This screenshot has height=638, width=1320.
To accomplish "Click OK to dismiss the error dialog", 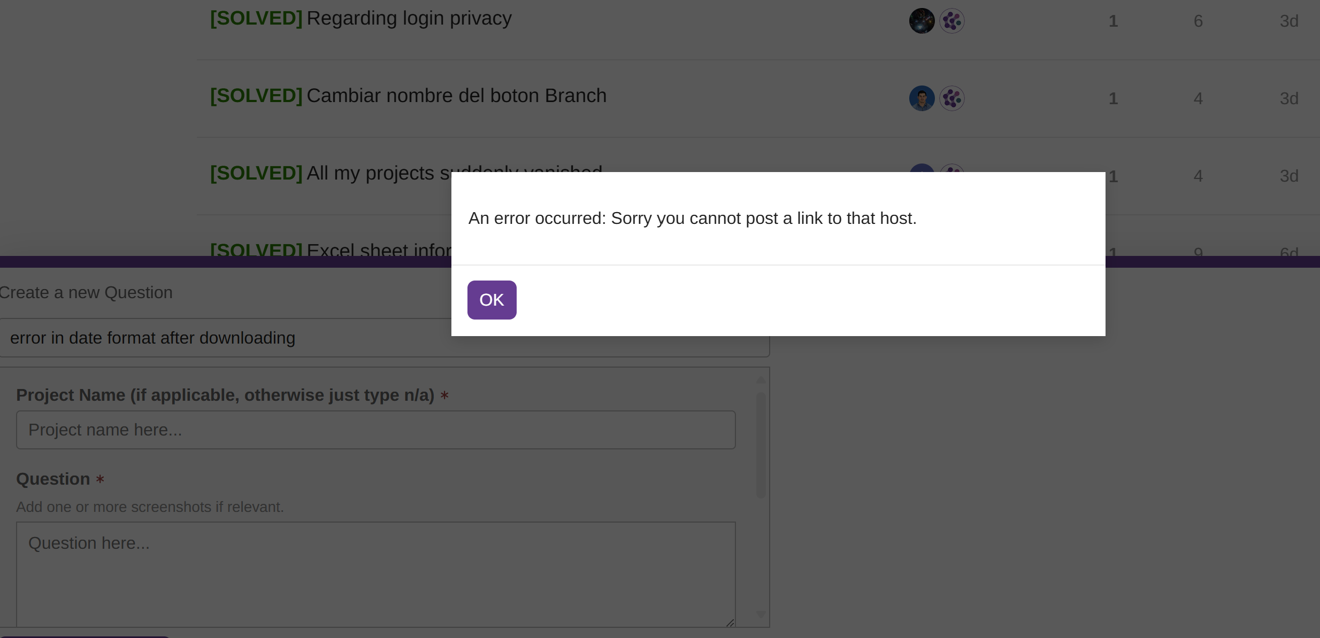I will coord(492,300).
